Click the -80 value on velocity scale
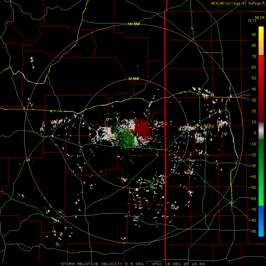Image resolution: width=266 pixels, height=266 pixels. (253, 220)
